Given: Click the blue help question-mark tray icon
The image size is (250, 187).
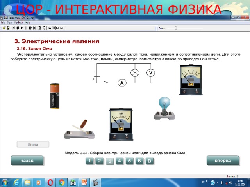Looking at the screenshot, I should pos(212,183).
